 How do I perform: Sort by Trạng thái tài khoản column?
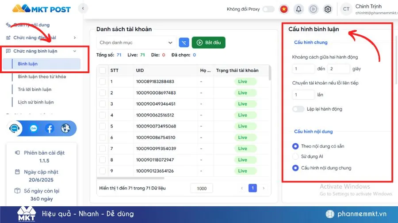[237, 70]
